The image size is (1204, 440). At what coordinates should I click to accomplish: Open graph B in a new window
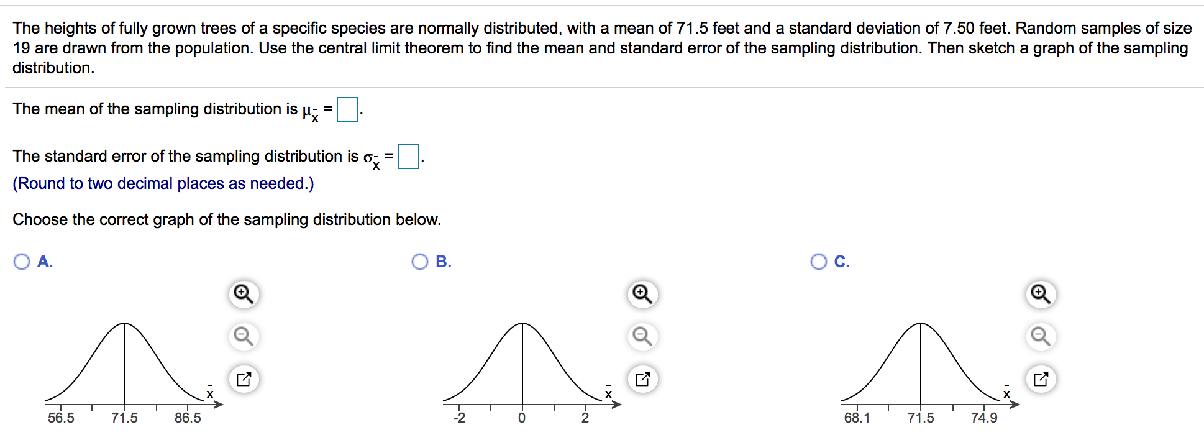click(642, 378)
